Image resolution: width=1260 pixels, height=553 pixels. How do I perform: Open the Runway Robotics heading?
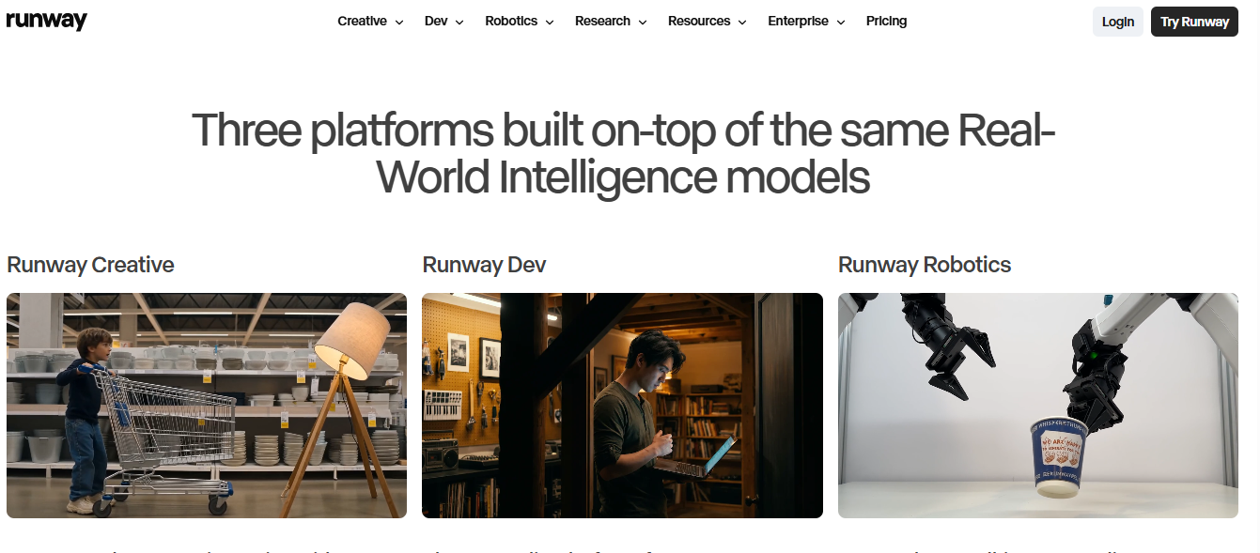tap(925, 265)
